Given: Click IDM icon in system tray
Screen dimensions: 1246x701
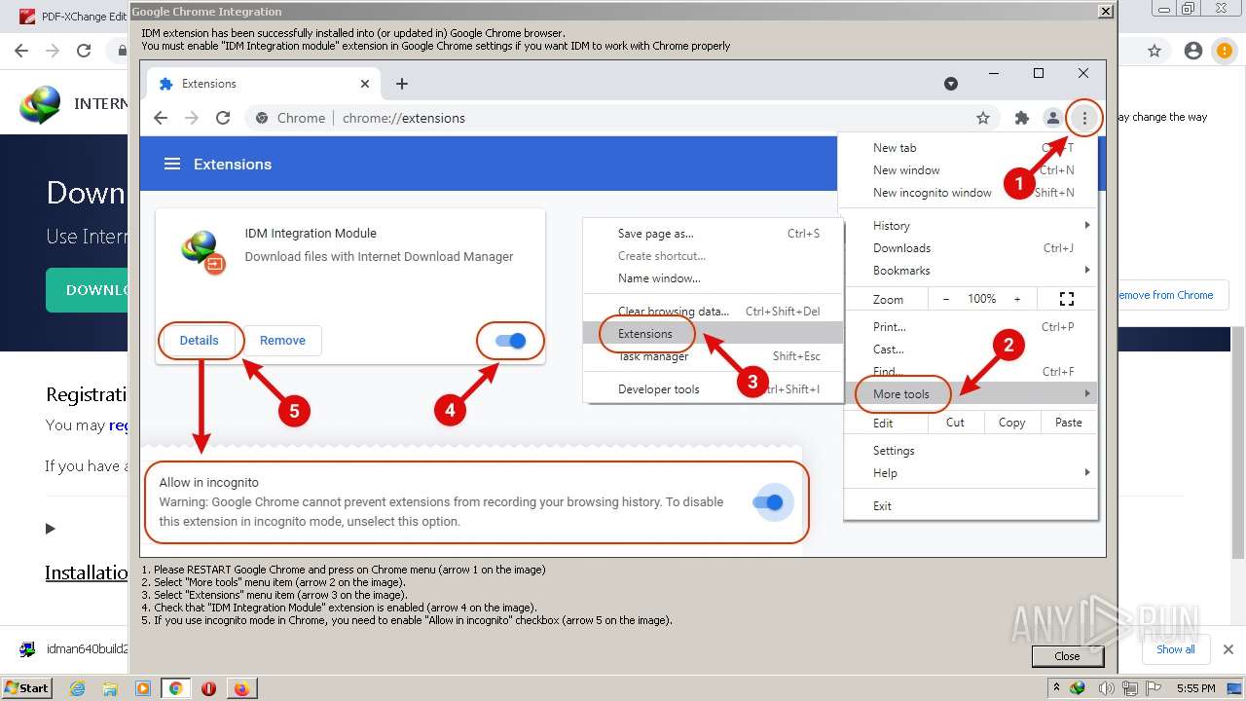Looking at the screenshot, I should pyautogui.click(x=1078, y=688).
